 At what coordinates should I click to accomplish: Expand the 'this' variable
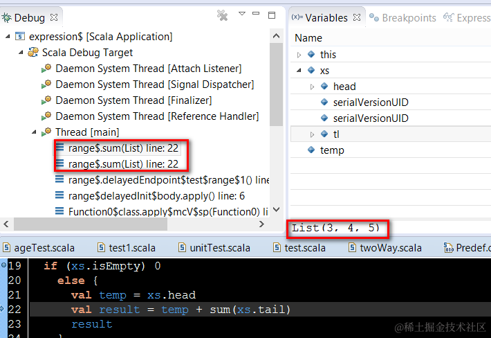tap(299, 55)
